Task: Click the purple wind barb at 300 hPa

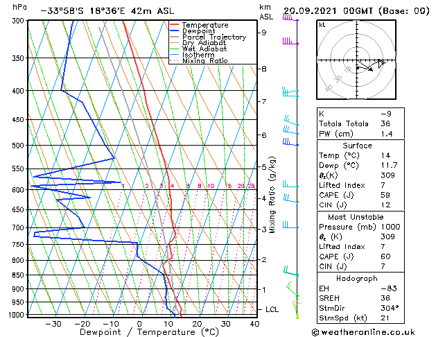Action: 290,17
